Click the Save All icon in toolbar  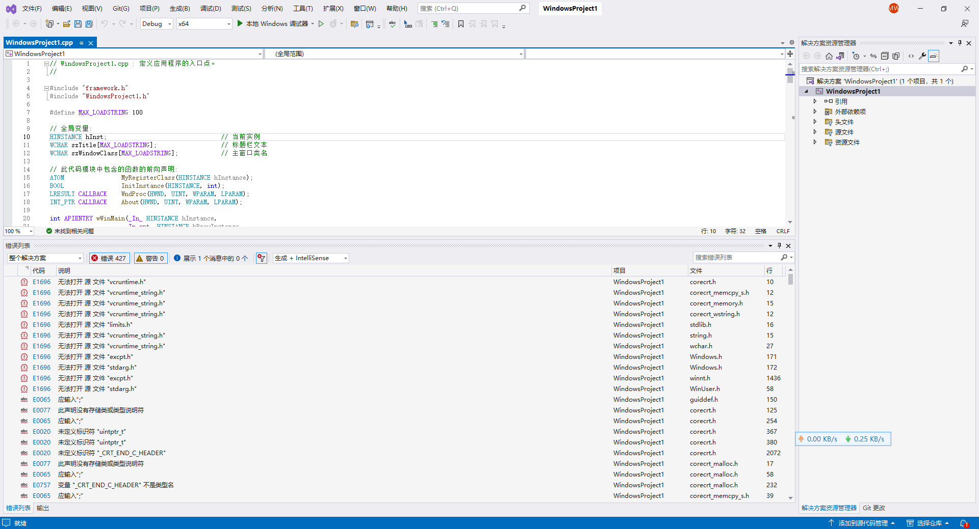(89, 24)
